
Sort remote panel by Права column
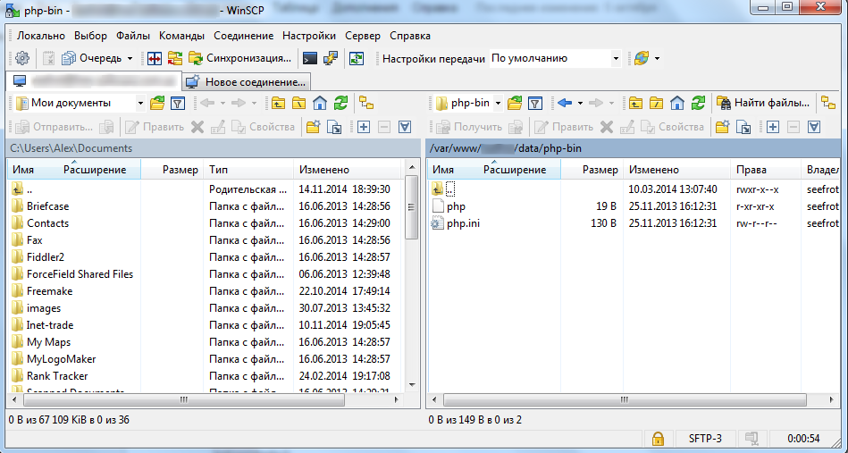[x=766, y=170]
